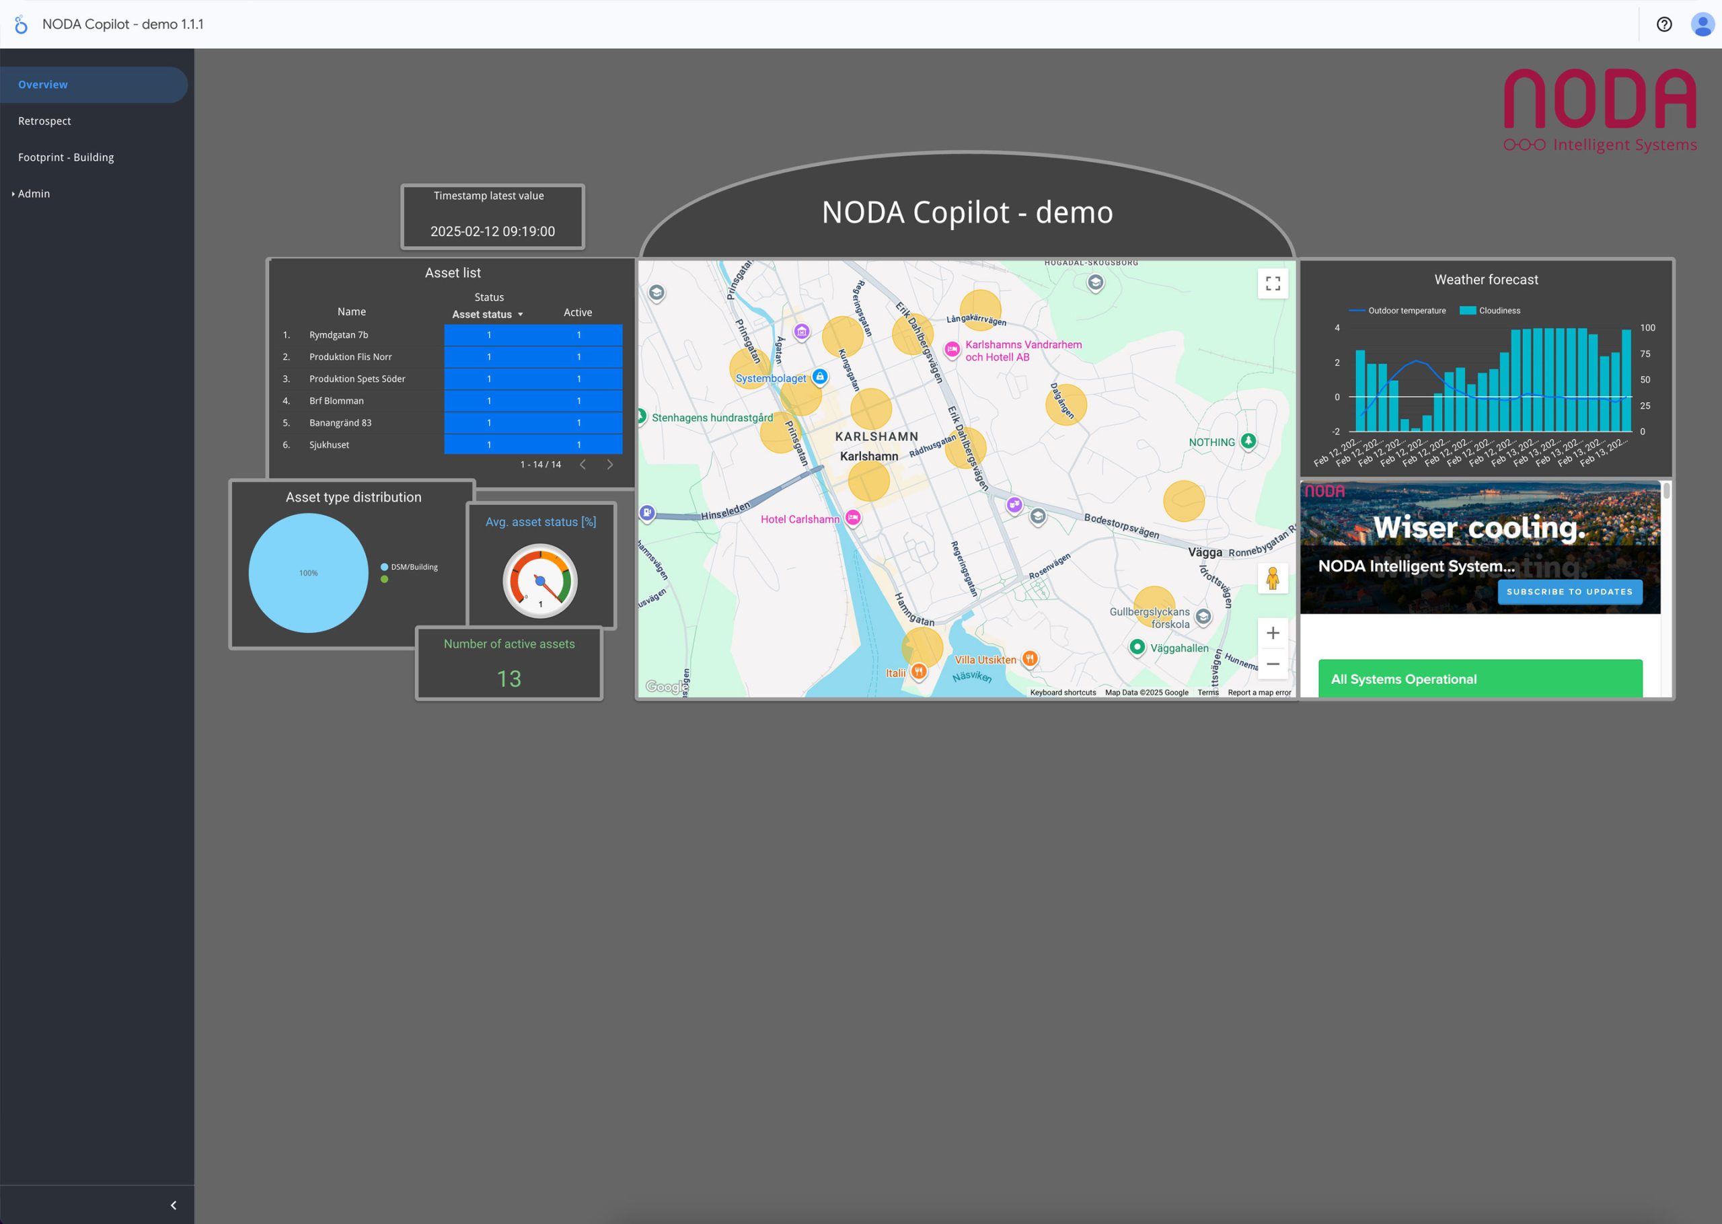Viewport: 1722px width, 1224px height.
Task: Click the Systembolaget map marker icon
Action: coord(820,376)
